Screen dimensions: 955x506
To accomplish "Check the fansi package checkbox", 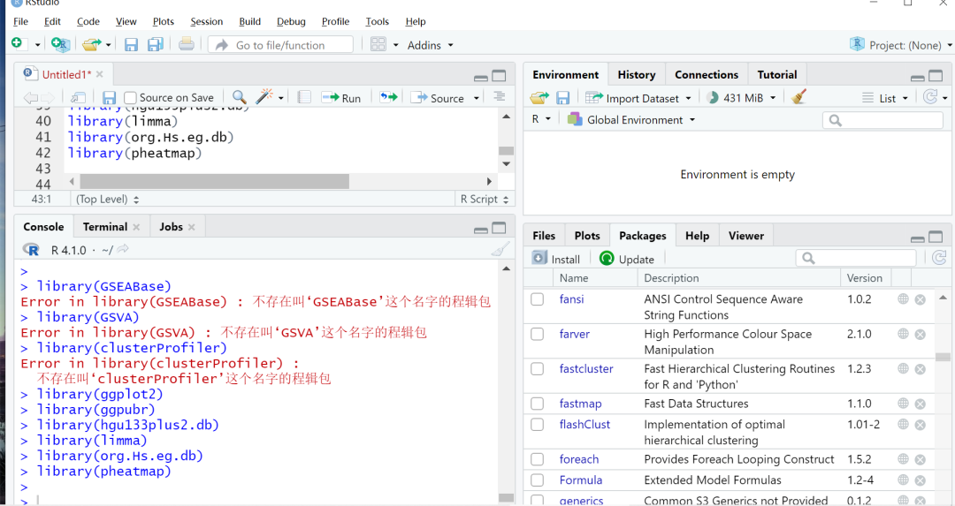I will (538, 299).
